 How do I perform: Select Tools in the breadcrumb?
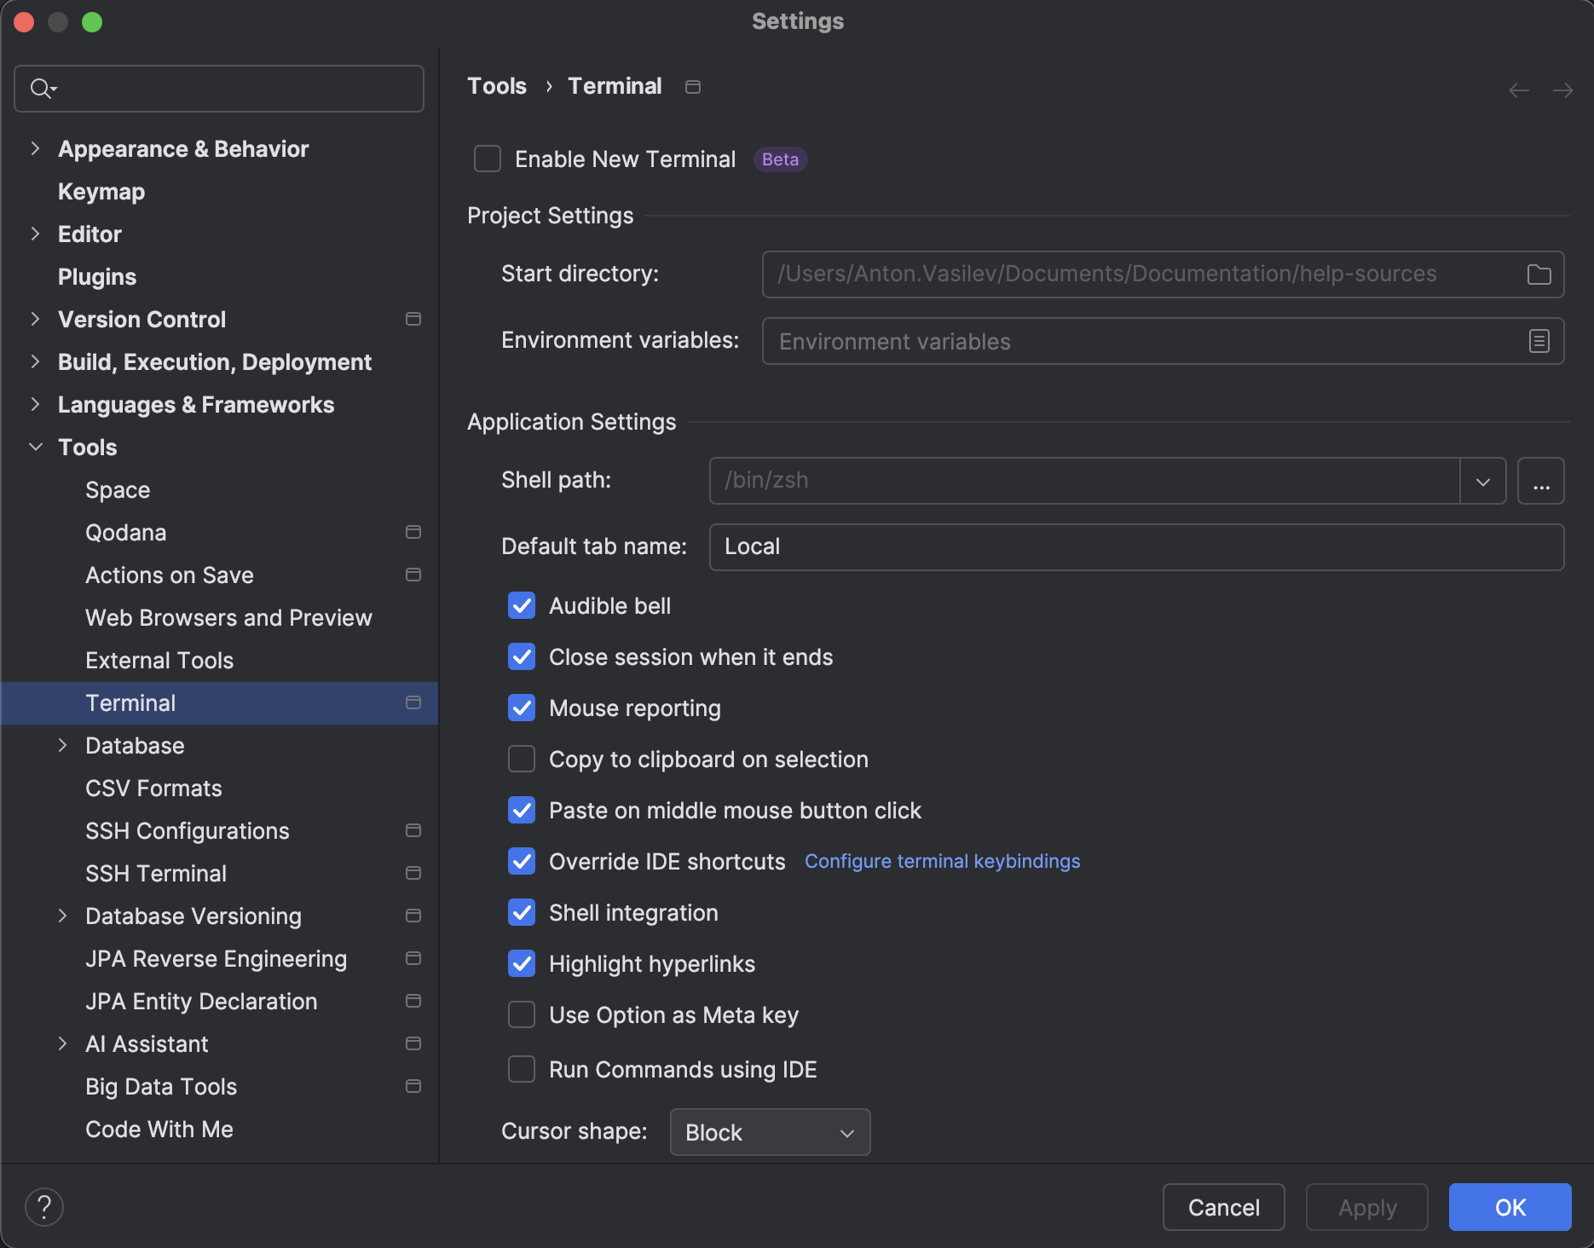[496, 86]
